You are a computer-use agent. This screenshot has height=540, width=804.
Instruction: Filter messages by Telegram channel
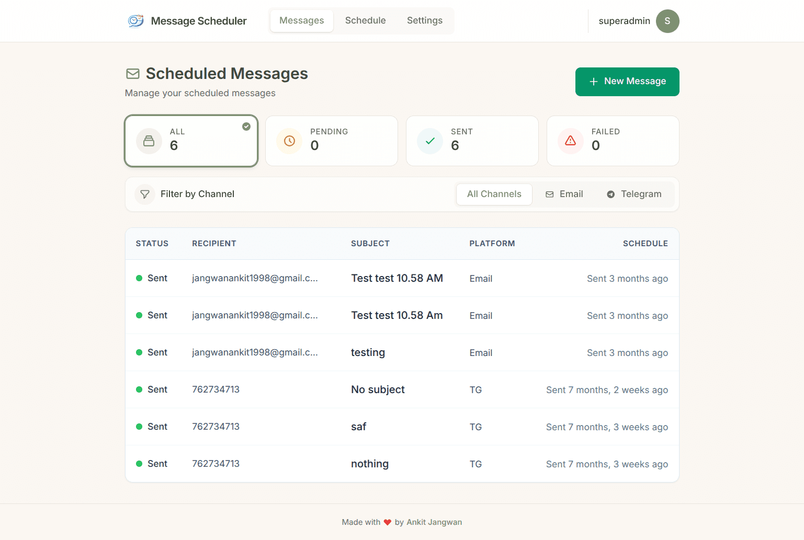pyautogui.click(x=634, y=194)
